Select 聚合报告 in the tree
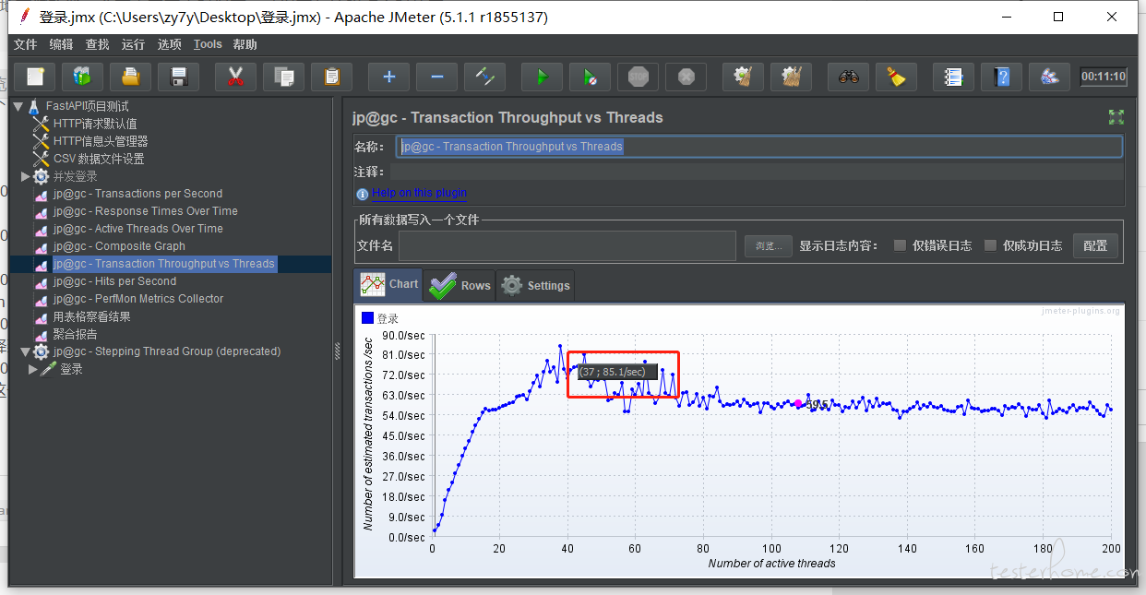 click(x=75, y=334)
